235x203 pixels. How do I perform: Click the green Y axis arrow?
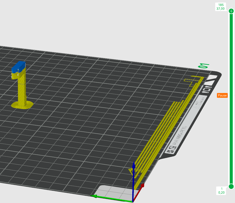click(112, 198)
